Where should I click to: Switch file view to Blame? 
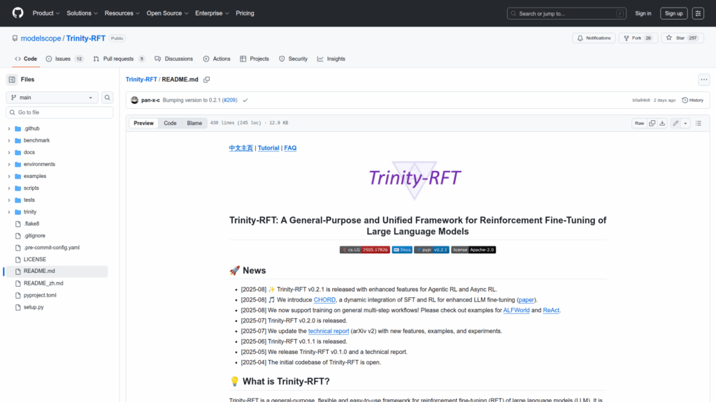pos(194,124)
